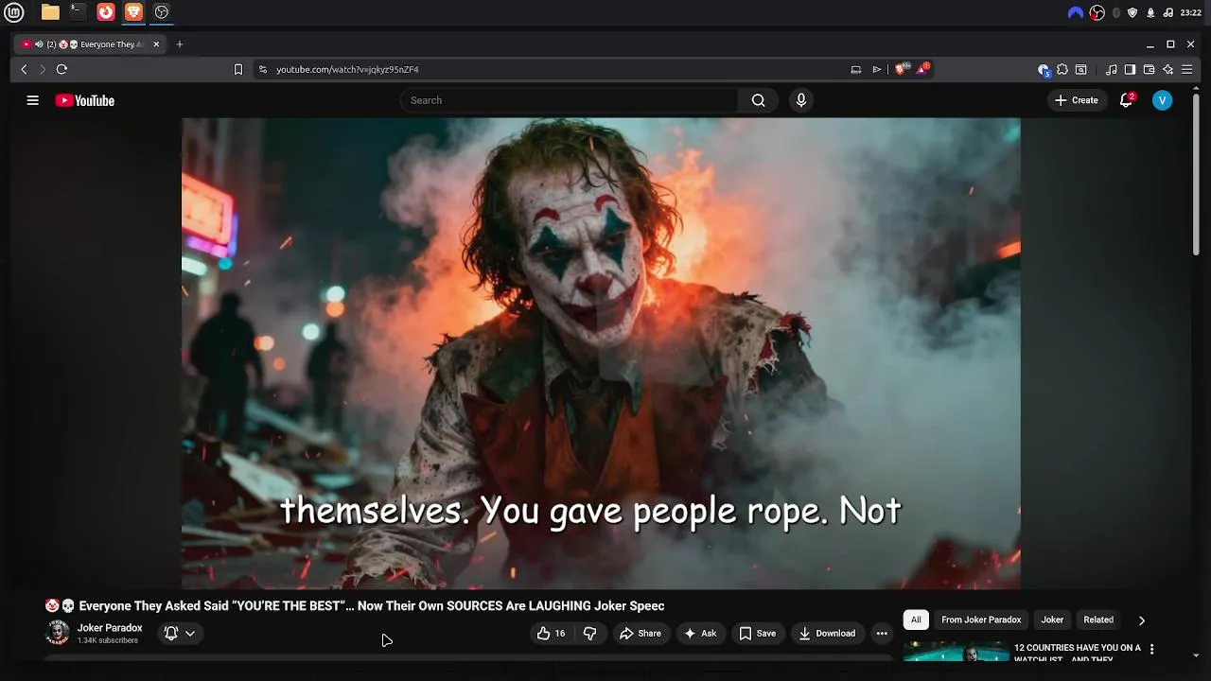
Task: Launch the Files folder from panel
Action: 50,12
